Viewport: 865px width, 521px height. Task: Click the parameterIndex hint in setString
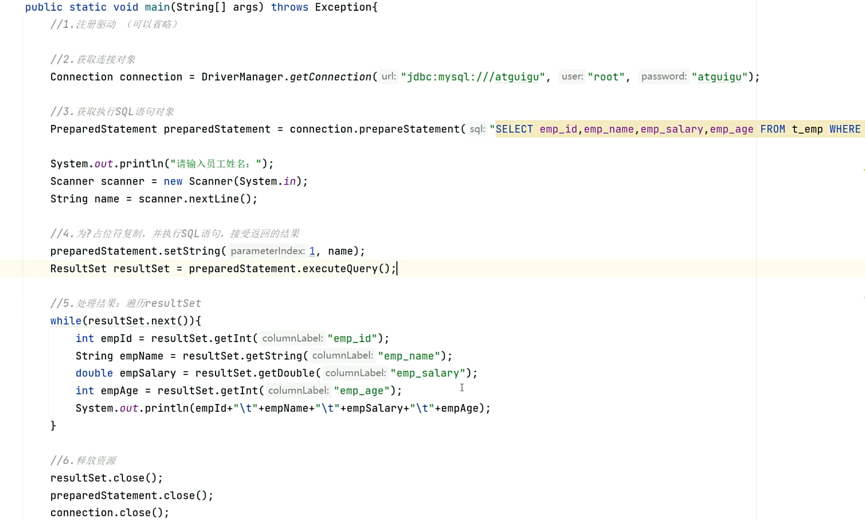tap(268, 251)
